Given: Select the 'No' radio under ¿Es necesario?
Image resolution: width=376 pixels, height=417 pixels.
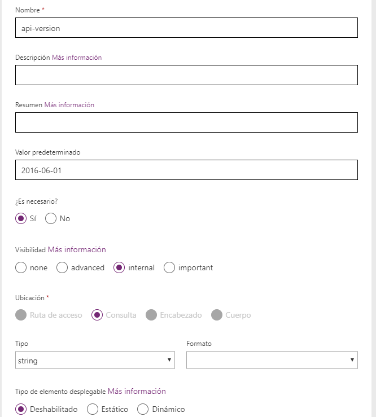Looking at the screenshot, I should coord(51,218).
